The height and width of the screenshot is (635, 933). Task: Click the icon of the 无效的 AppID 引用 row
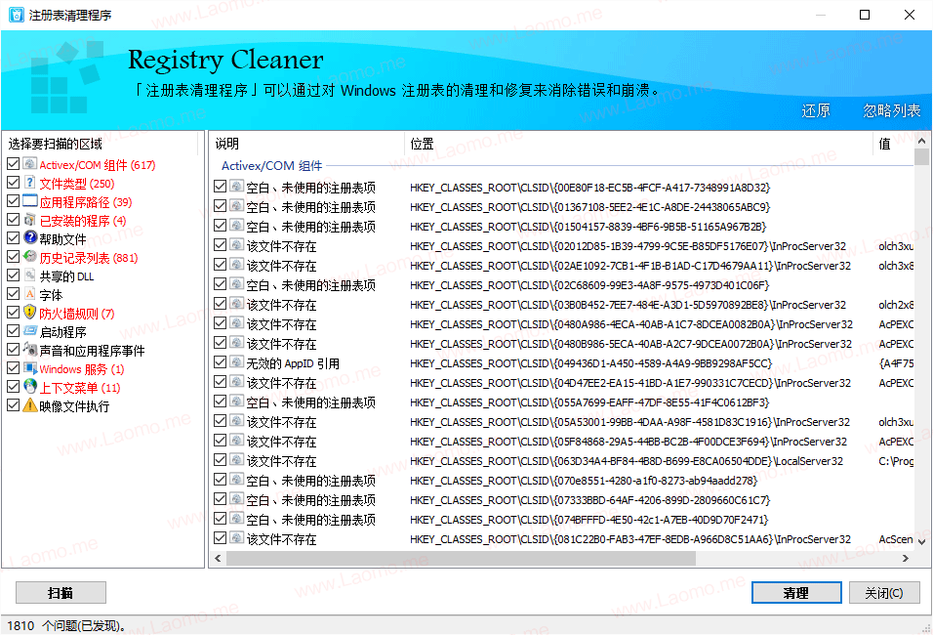tap(237, 362)
